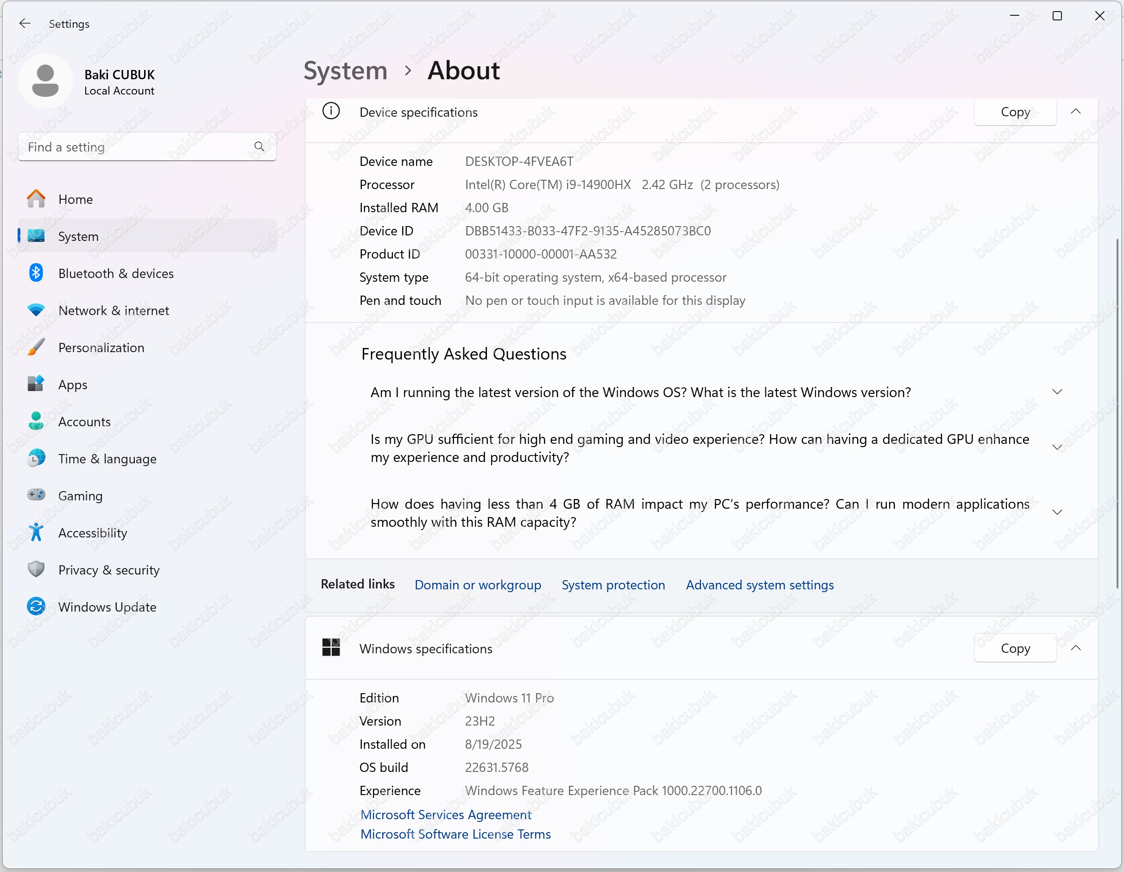Select System in sidebar
This screenshot has height=872, width=1124.
point(147,236)
